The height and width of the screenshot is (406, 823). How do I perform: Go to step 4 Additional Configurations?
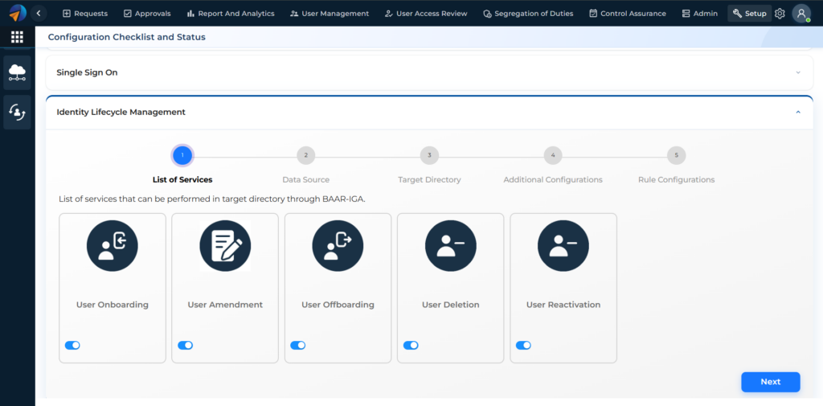(553, 155)
